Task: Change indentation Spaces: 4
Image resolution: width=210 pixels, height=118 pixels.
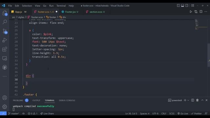Action: click(x=144, y=113)
